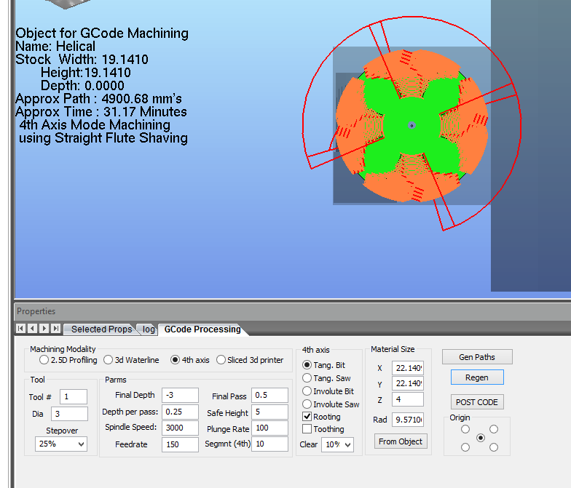Click the Material Size Y field
The width and height of the screenshot is (571, 488).
408,383
